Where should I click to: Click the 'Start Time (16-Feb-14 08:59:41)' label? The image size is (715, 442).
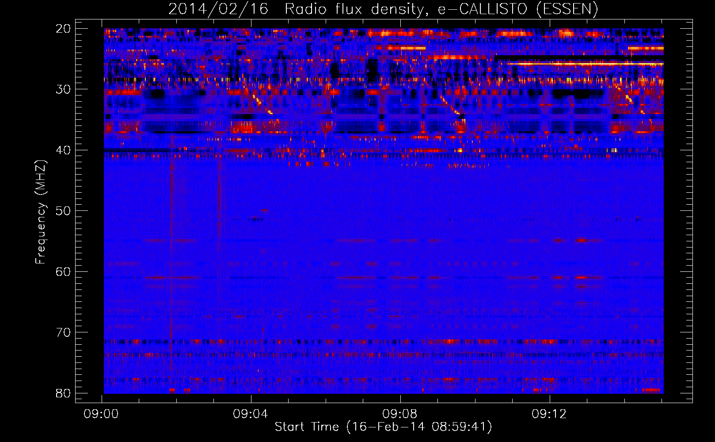pyautogui.click(x=384, y=427)
